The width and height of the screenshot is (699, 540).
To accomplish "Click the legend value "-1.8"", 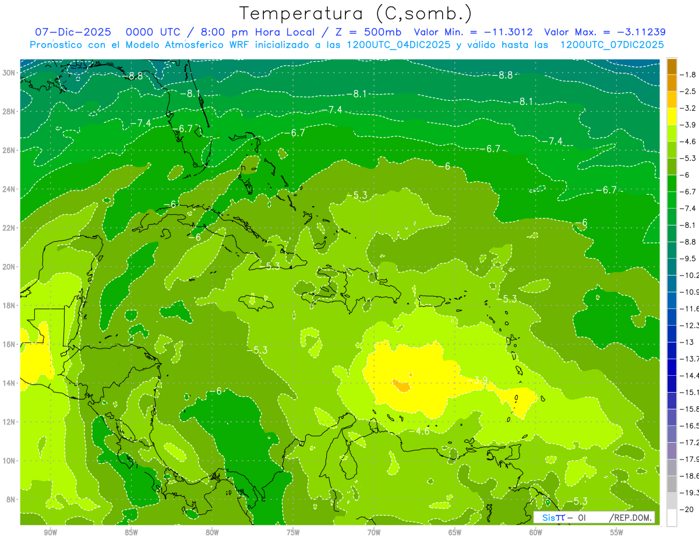I will 689,75.
